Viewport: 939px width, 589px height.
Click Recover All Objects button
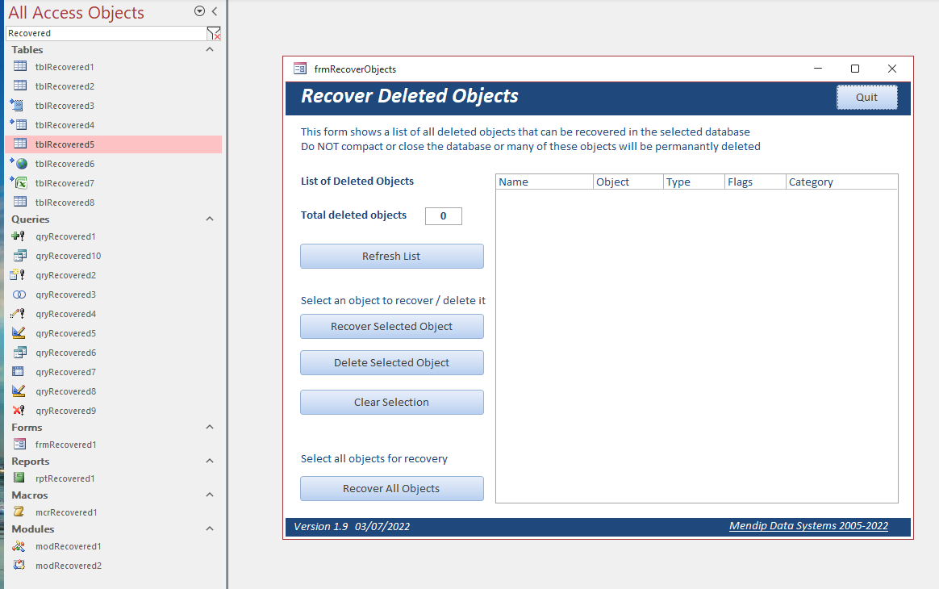(x=391, y=488)
